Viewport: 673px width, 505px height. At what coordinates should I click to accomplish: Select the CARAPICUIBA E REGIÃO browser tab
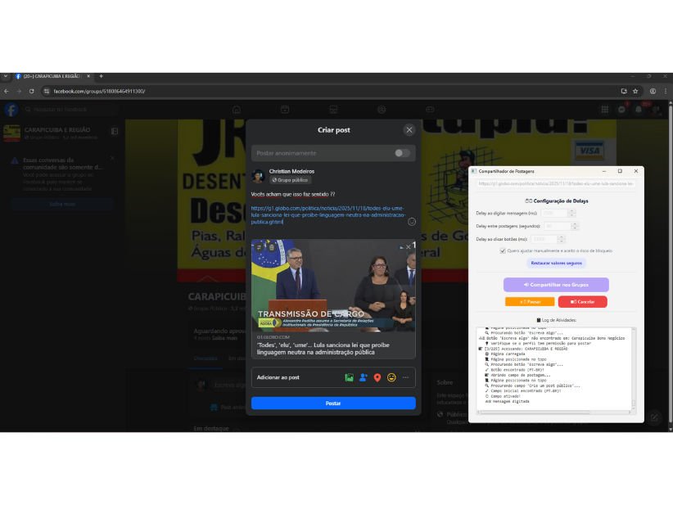click(51, 76)
